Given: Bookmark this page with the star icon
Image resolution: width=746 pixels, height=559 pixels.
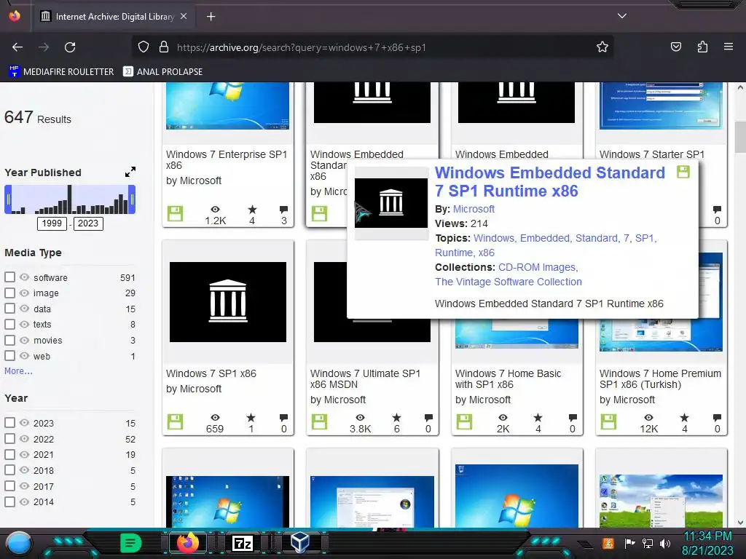Looking at the screenshot, I should [x=602, y=47].
